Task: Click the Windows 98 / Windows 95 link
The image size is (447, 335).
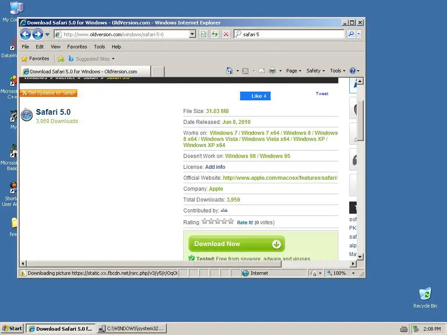Action: point(258,156)
